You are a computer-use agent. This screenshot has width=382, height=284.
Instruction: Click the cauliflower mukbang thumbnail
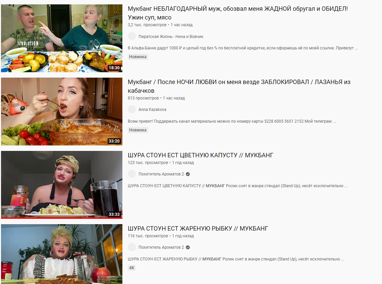tap(62, 185)
